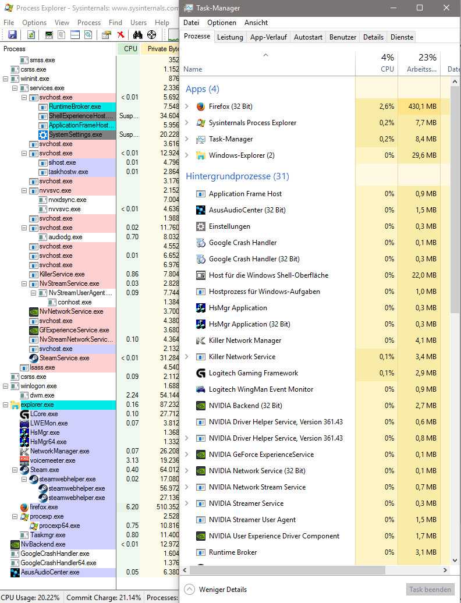
Task: Open the System Information graph icon
Action: click(49, 35)
